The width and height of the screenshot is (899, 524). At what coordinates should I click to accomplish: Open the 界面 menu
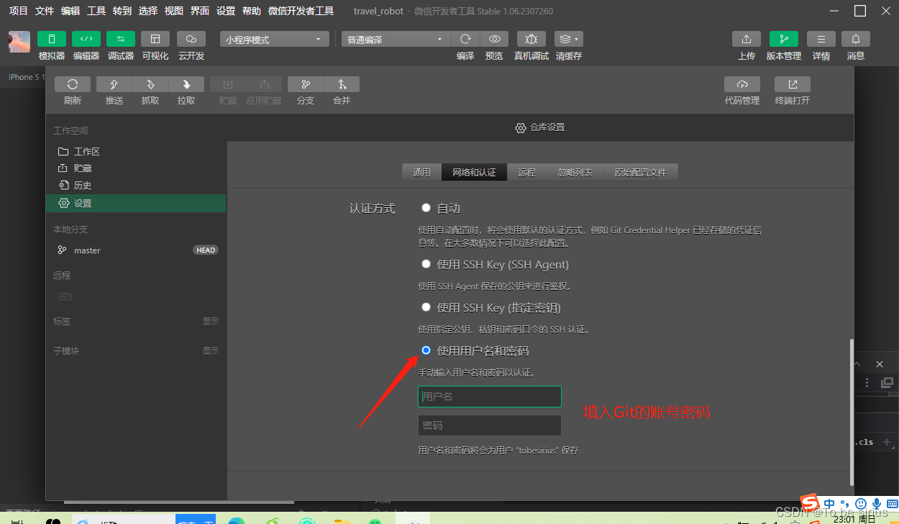click(200, 11)
